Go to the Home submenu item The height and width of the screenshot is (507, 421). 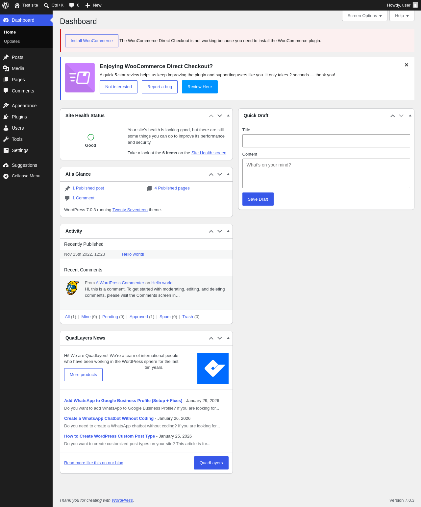[10, 32]
